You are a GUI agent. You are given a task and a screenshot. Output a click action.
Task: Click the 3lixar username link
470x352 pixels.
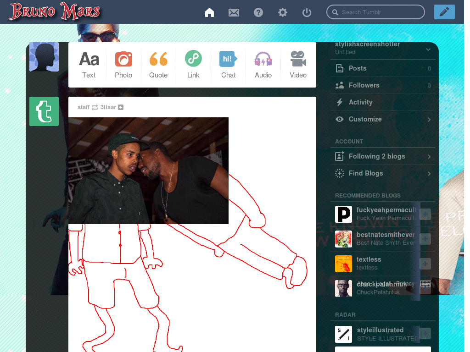(x=108, y=107)
